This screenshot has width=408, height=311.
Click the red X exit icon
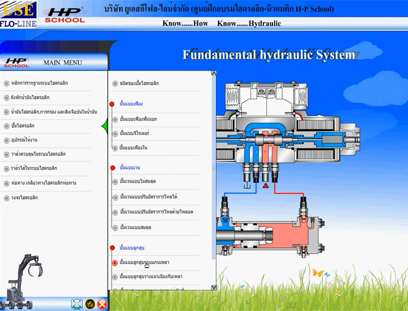102,304
